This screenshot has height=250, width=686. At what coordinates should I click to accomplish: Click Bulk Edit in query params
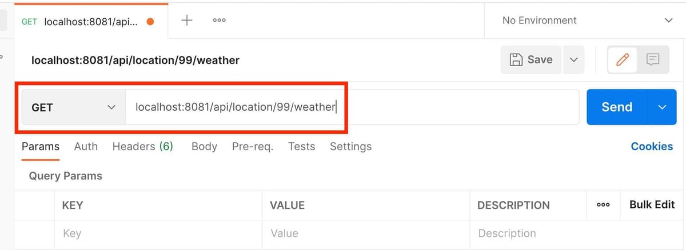coord(652,205)
